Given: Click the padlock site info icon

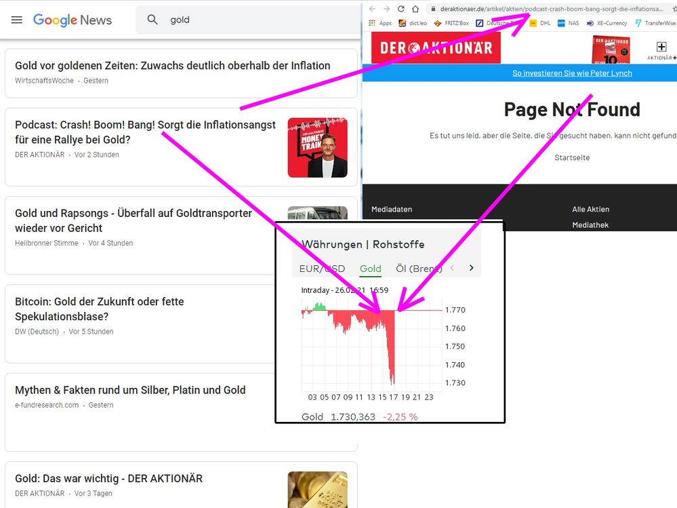Looking at the screenshot, I should pos(433,9).
